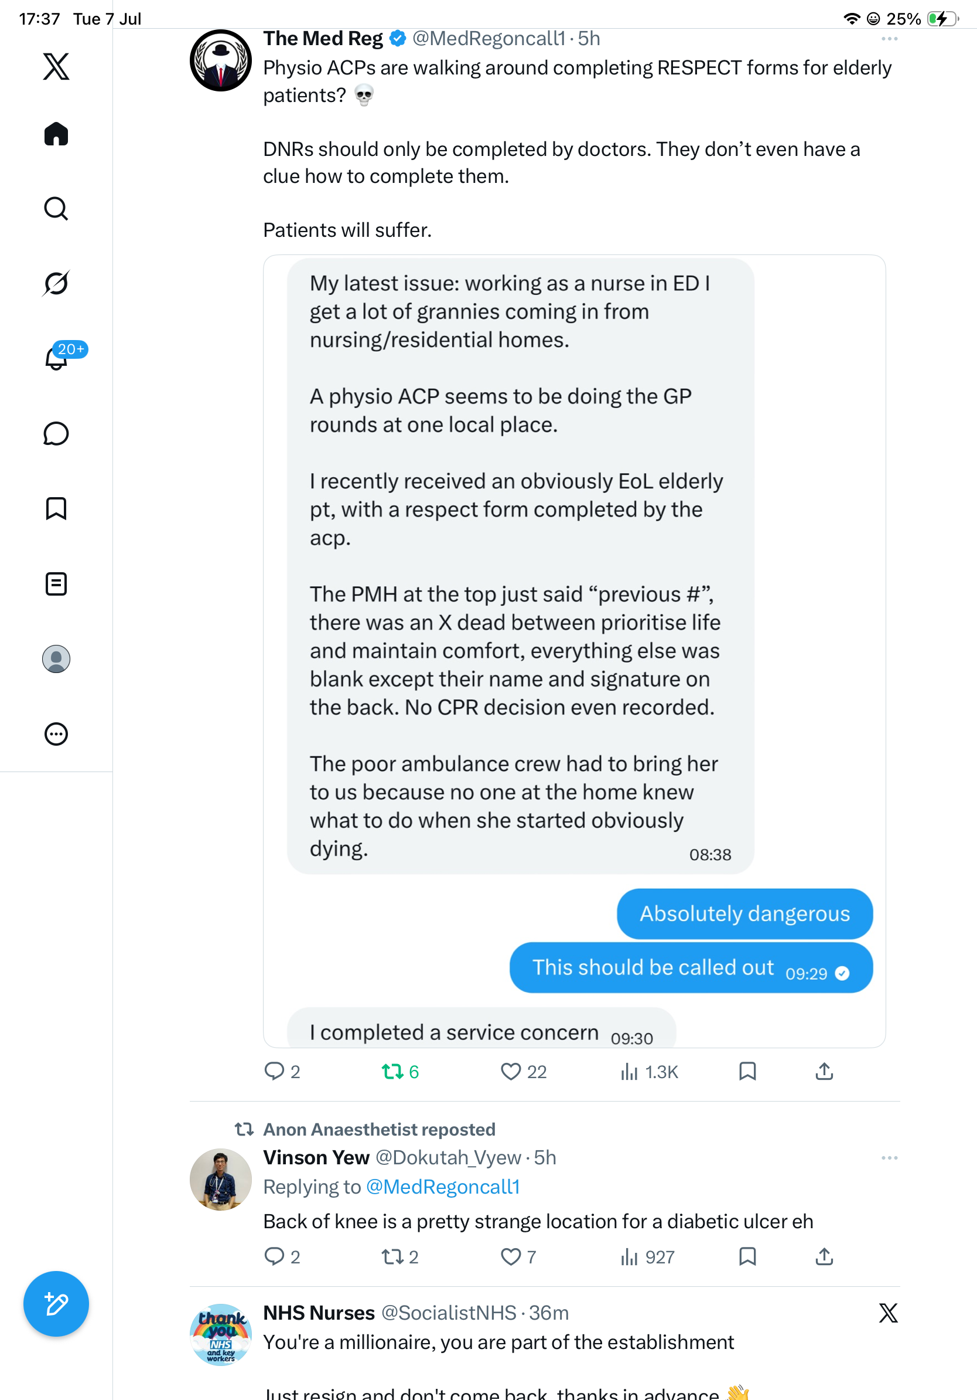Image resolution: width=977 pixels, height=1400 pixels.
Task: Open more options on Vinson Yew's reply
Action: click(889, 1158)
